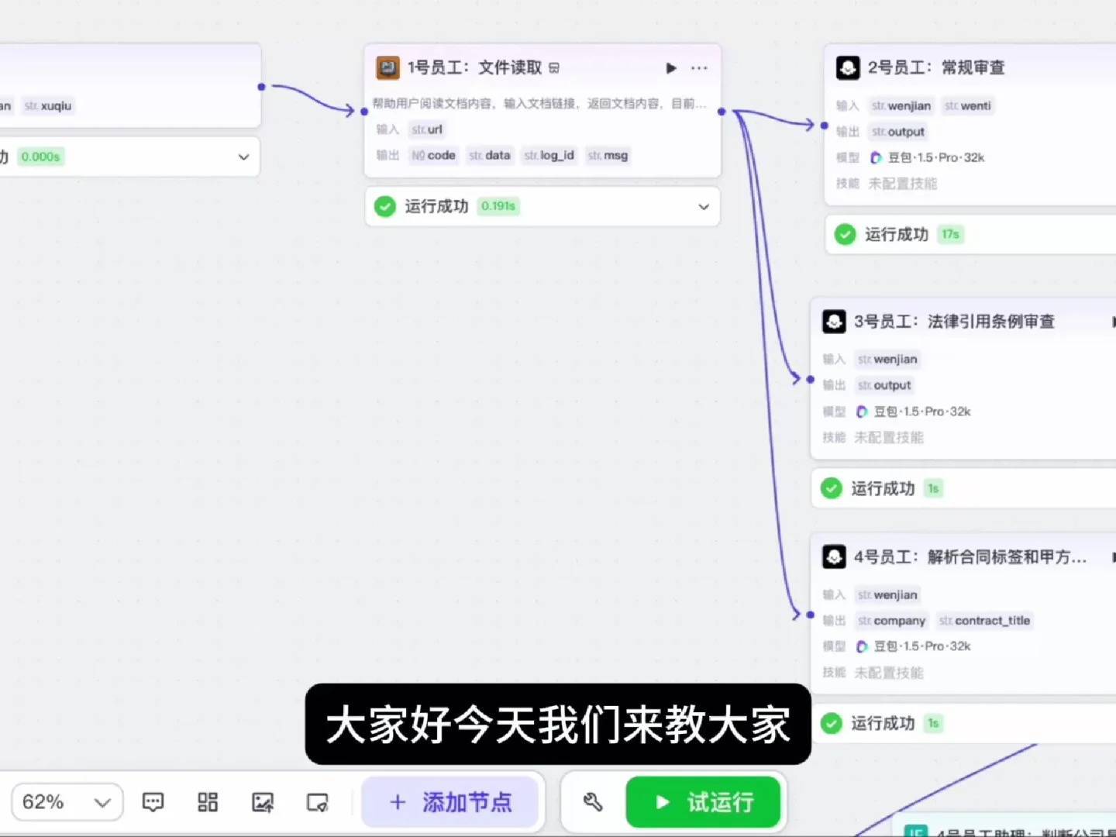The width and height of the screenshot is (1116, 837).
Task: Expand the 62% zoom level dropdown
Action: tap(67, 802)
